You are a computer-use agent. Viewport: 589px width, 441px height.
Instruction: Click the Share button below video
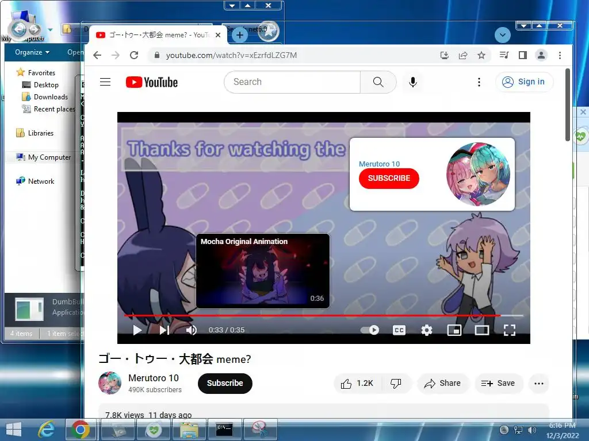coord(442,383)
